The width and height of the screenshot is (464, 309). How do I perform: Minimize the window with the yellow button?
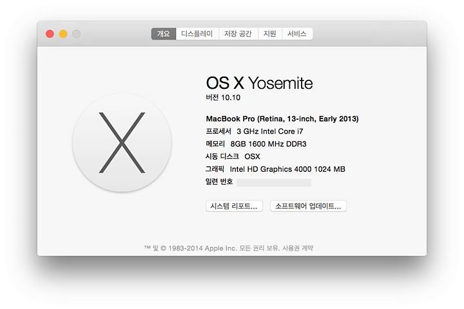(x=63, y=34)
